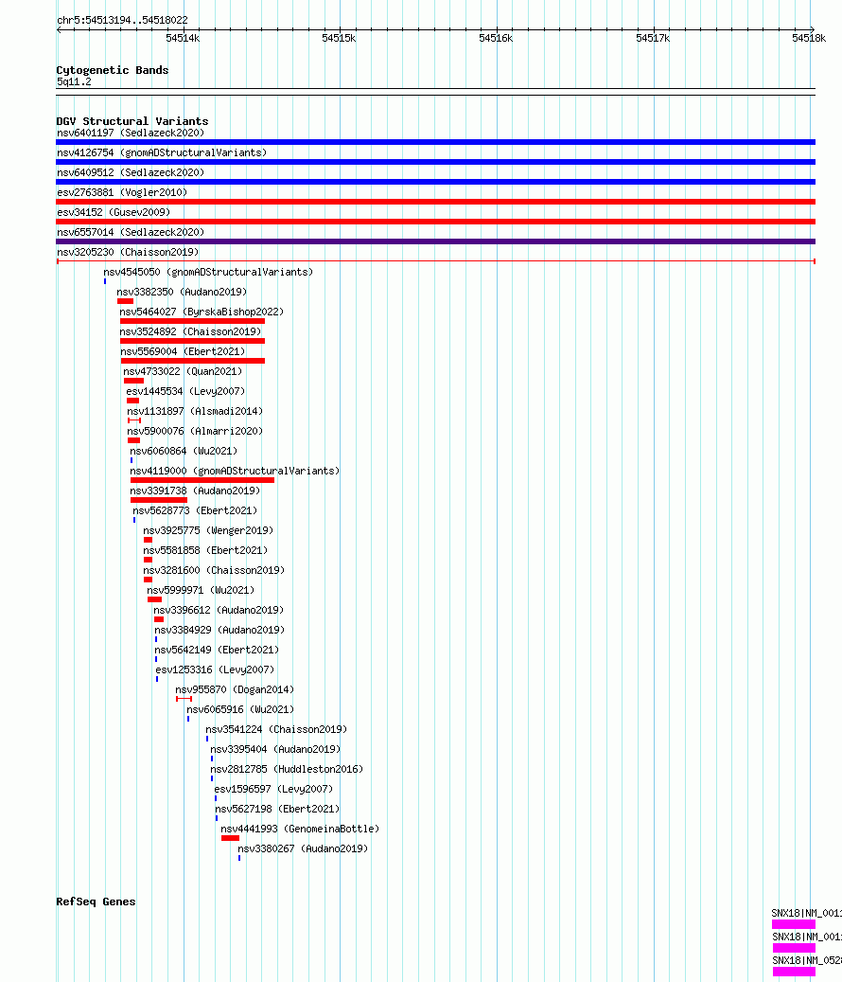Click the chr5:54513194..54518022 coordinate text
The image size is (842, 982).
pos(122,20)
